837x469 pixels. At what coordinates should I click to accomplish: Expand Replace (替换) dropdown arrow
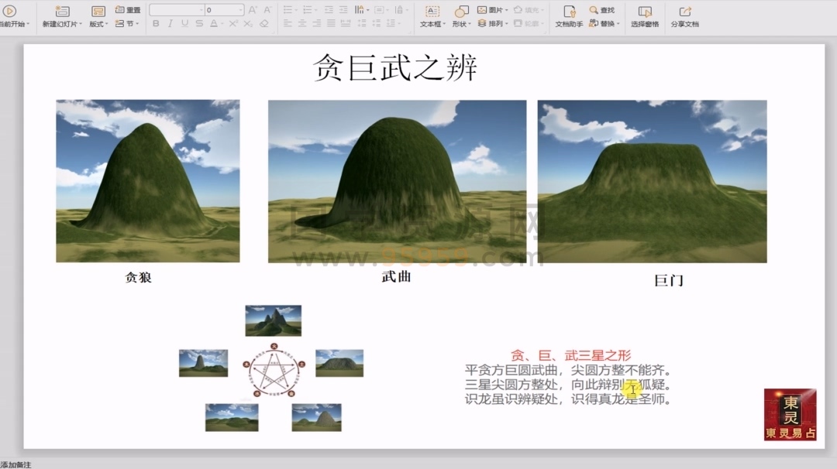(x=618, y=23)
